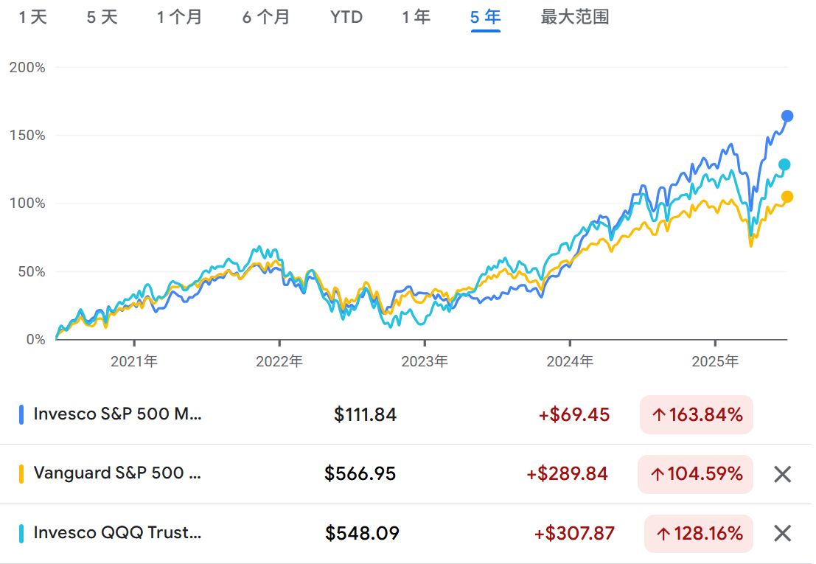Image resolution: width=816 pixels, height=564 pixels.
Task: Switch chart to YTD range
Action: click(346, 17)
